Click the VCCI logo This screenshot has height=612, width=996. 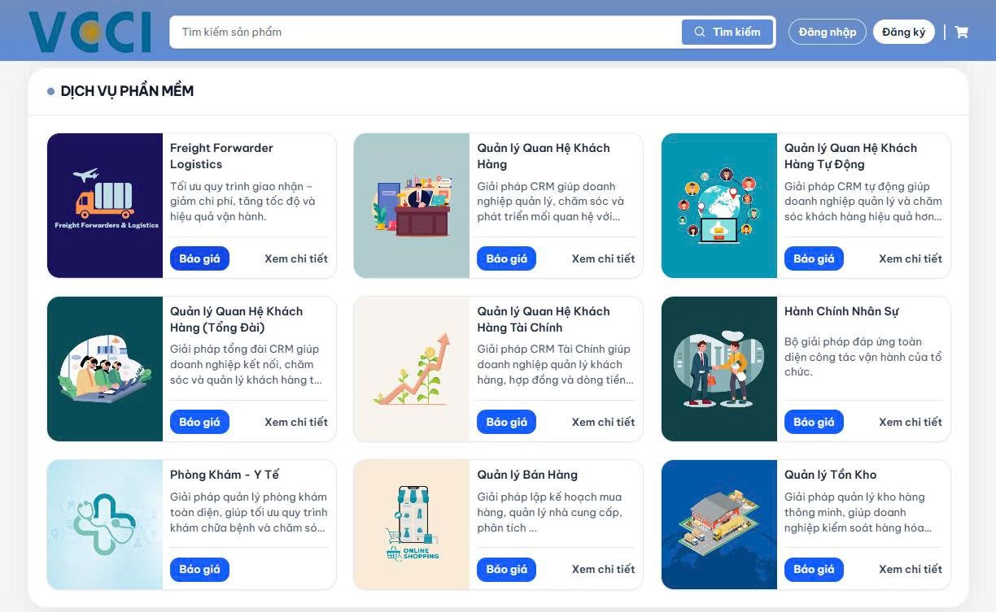tap(90, 32)
